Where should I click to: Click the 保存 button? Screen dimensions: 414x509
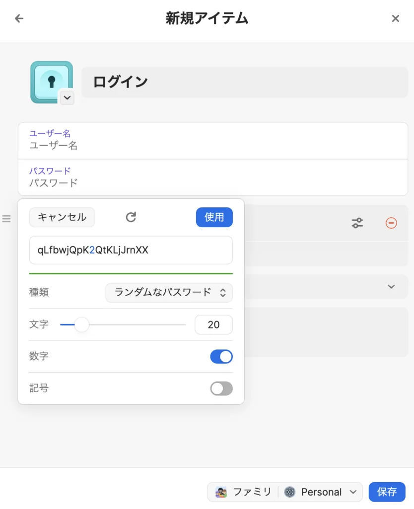coord(387,492)
